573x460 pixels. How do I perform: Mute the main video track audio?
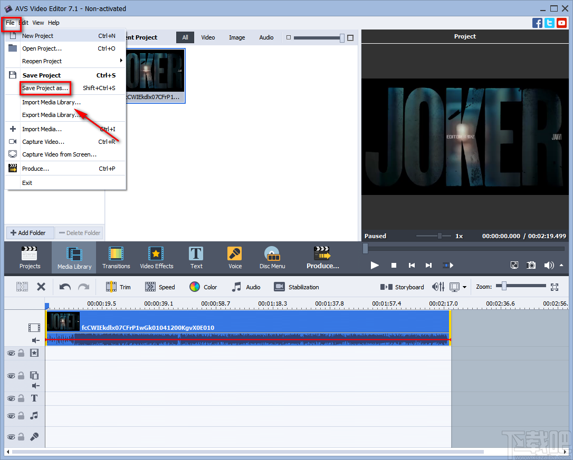pos(35,340)
